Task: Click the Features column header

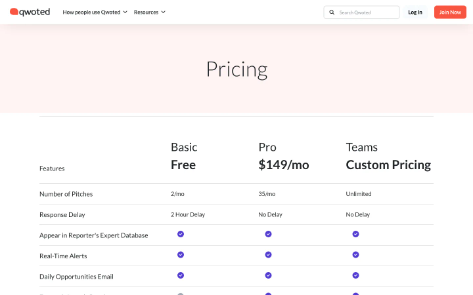Action: pos(52,168)
